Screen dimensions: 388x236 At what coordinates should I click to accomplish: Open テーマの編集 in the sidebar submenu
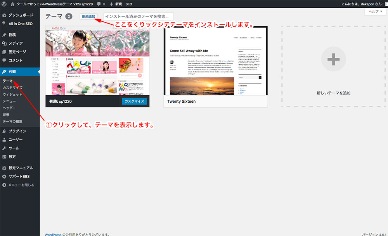(x=12, y=122)
